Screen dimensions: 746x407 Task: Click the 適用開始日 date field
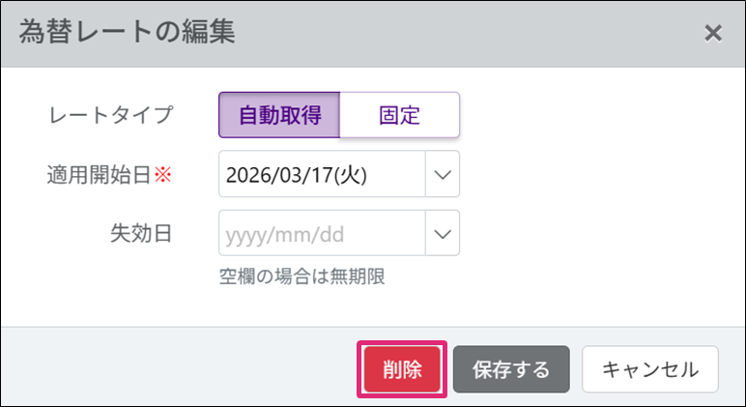(x=322, y=175)
